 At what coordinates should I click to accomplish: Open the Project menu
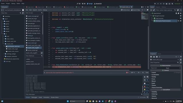pyautogui.click(x=8, y=3)
